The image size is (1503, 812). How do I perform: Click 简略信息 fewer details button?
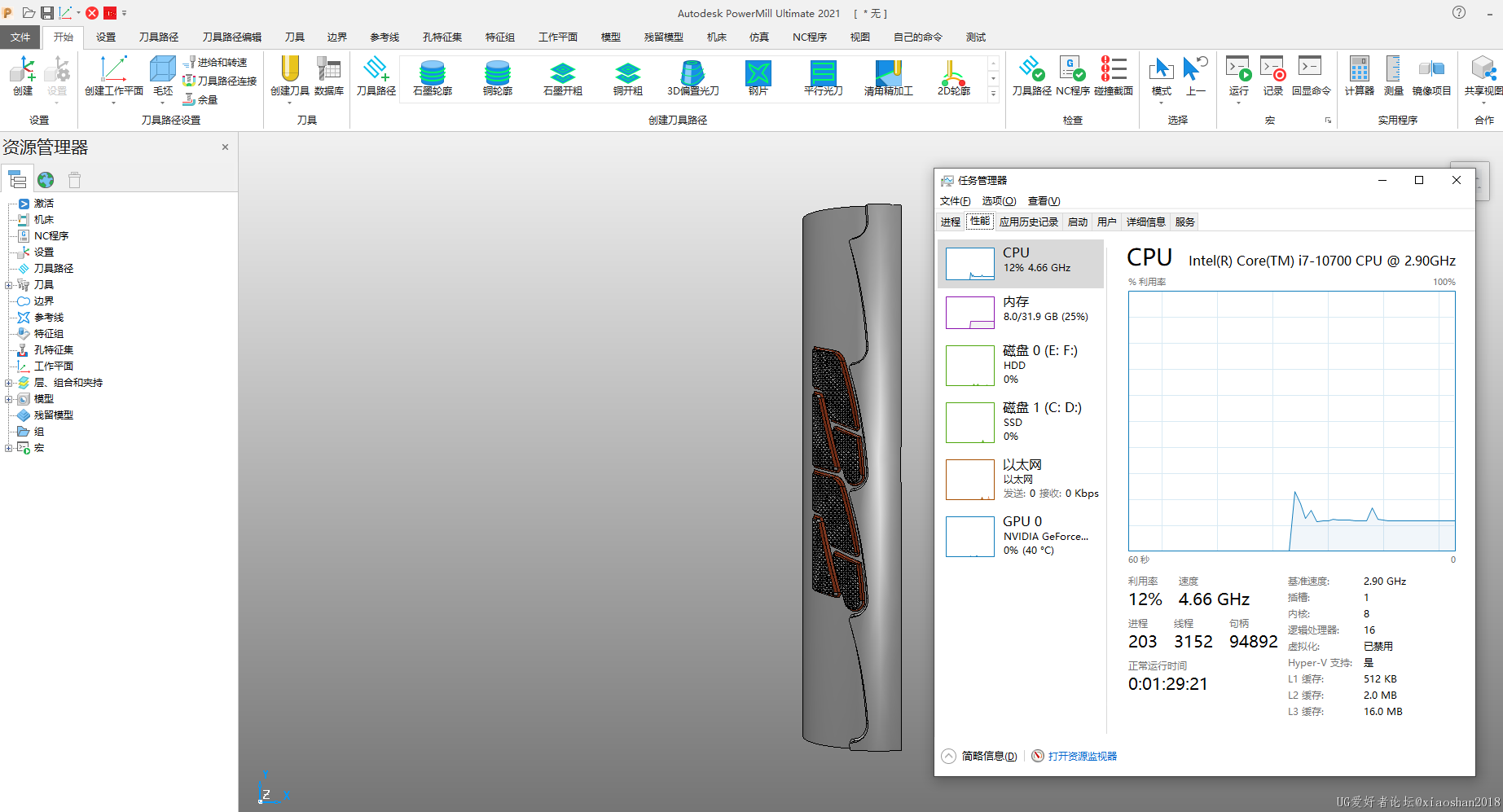(979, 756)
